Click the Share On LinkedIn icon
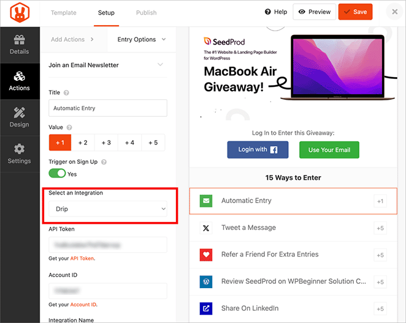Viewport: 406px width, 323px height. tap(206, 308)
